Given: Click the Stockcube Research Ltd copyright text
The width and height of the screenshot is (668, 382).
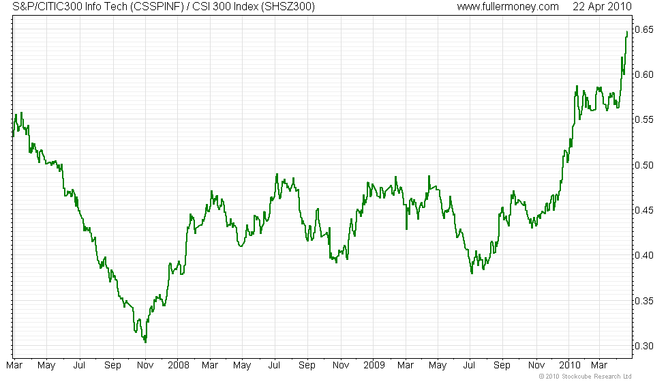Looking at the screenshot, I should 585,376.
